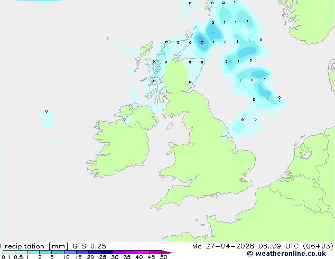Click the "GFS 0.25" model label
The image size is (335, 259).
[89, 246]
